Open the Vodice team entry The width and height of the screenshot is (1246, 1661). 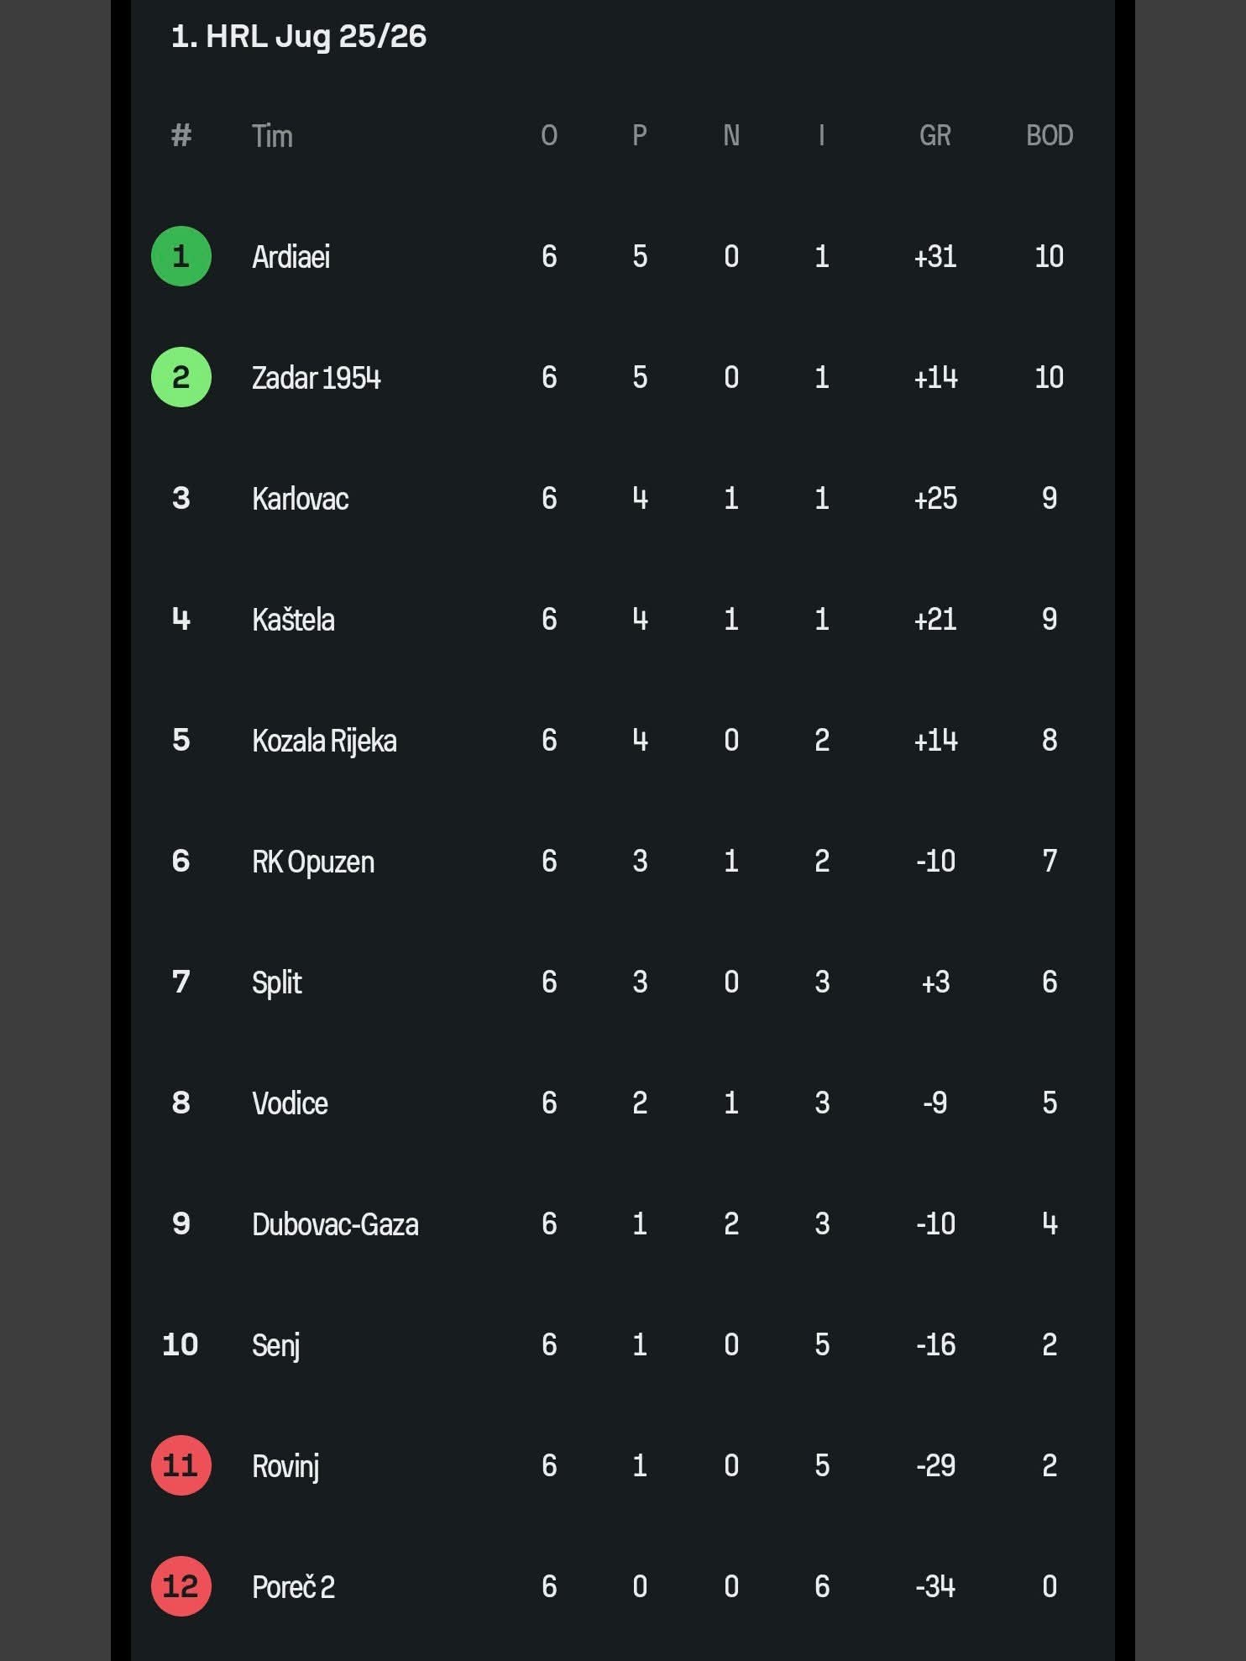click(290, 1103)
